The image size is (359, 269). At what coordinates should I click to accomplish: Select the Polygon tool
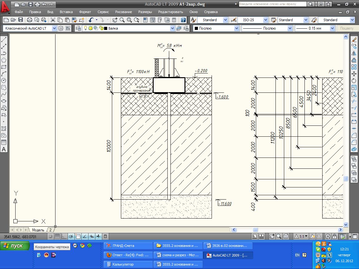tap(4, 60)
